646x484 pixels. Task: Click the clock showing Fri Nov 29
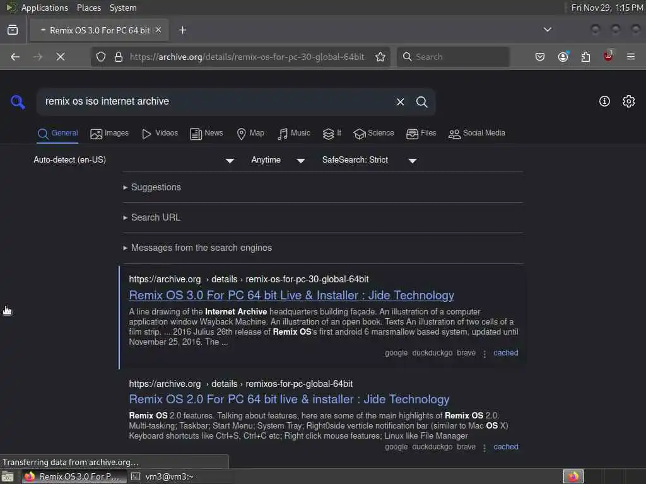click(608, 8)
